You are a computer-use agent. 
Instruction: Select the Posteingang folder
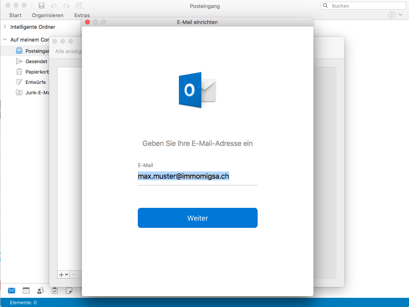[x=25, y=51]
